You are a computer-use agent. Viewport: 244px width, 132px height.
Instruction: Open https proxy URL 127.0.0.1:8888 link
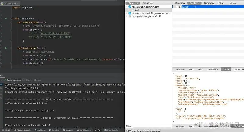pyautogui.click(x=56, y=37)
